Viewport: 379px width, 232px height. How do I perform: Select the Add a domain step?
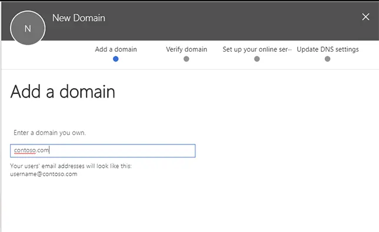[x=116, y=49]
